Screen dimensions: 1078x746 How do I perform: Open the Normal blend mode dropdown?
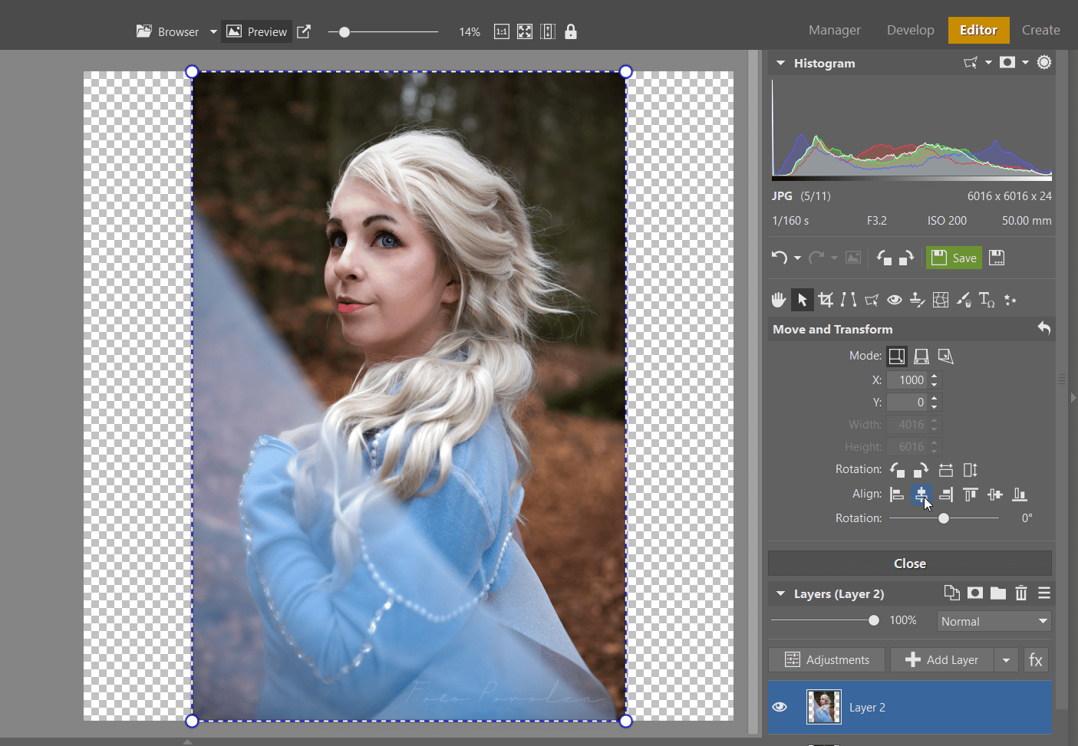tap(994, 621)
